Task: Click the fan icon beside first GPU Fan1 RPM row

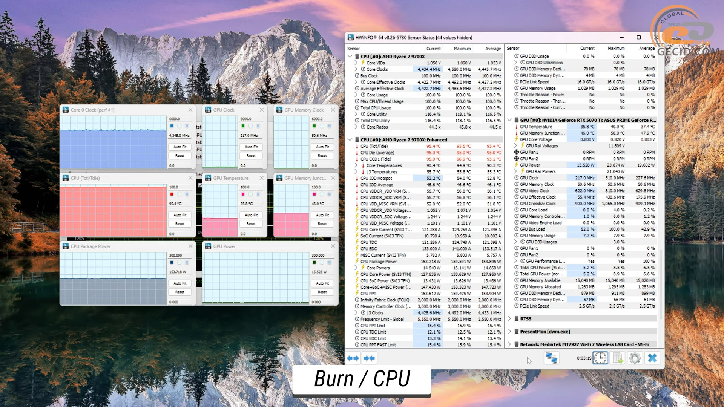Action: [x=517, y=152]
